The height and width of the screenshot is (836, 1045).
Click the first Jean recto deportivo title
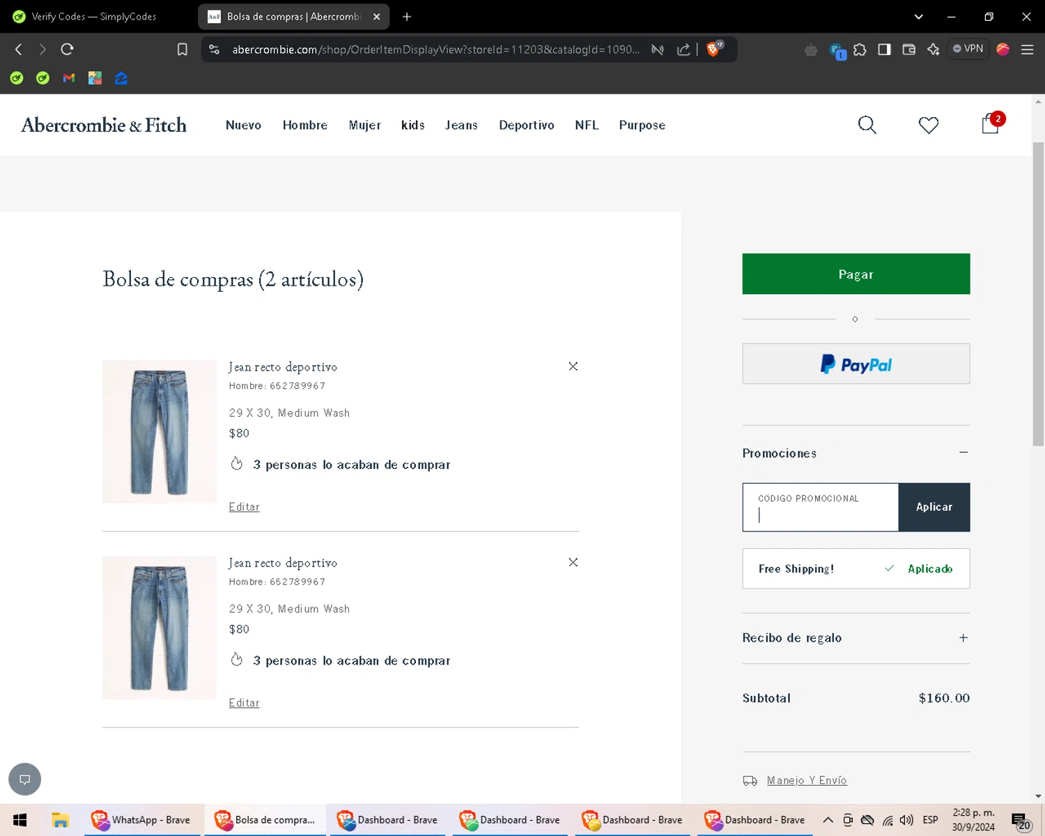click(x=283, y=367)
